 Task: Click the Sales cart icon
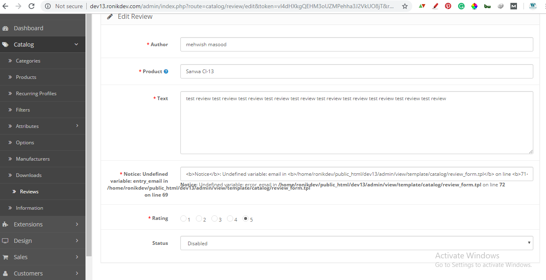(5, 257)
